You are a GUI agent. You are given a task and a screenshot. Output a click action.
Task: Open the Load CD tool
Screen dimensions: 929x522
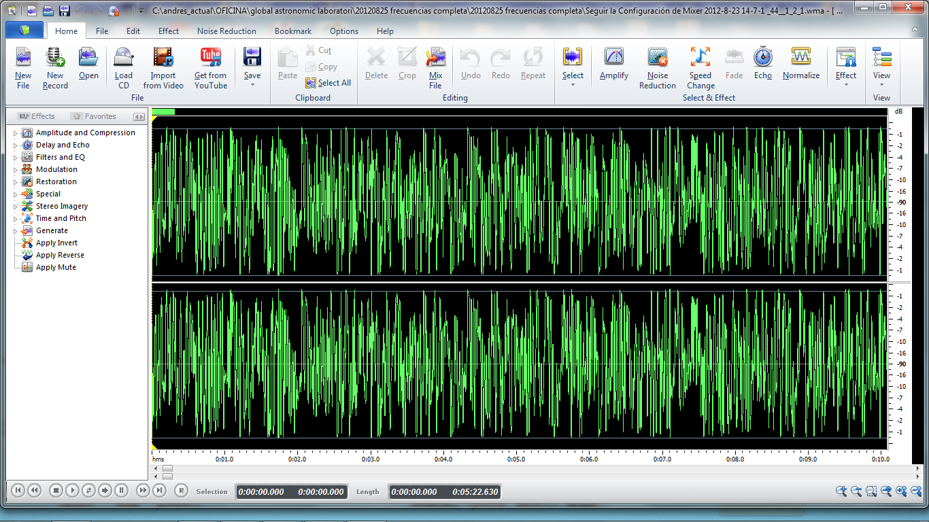click(x=123, y=58)
